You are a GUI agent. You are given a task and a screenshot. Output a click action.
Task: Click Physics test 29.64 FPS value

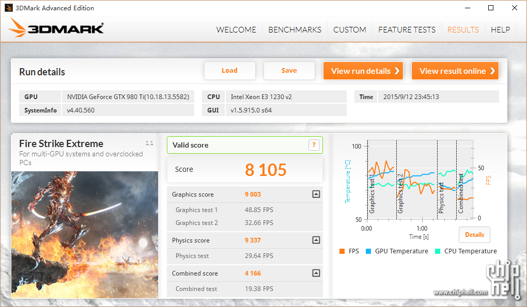click(x=259, y=256)
